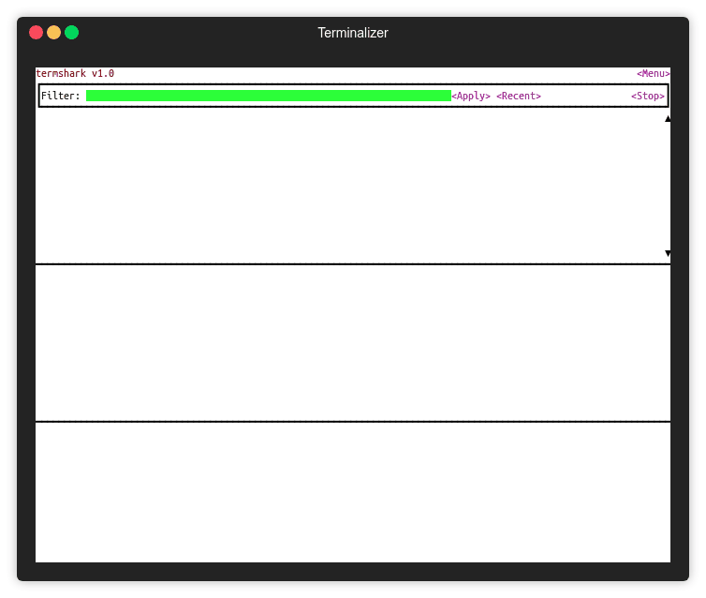Apply the display filter
Image resolution: width=706 pixels, height=598 pixels.
click(471, 96)
